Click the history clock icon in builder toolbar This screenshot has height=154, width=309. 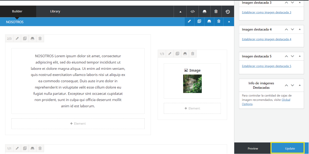click(x=228, y=12)
